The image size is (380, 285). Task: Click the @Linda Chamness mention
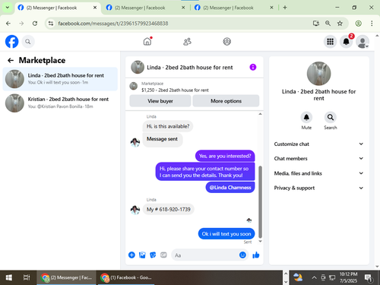click(230, 188)
